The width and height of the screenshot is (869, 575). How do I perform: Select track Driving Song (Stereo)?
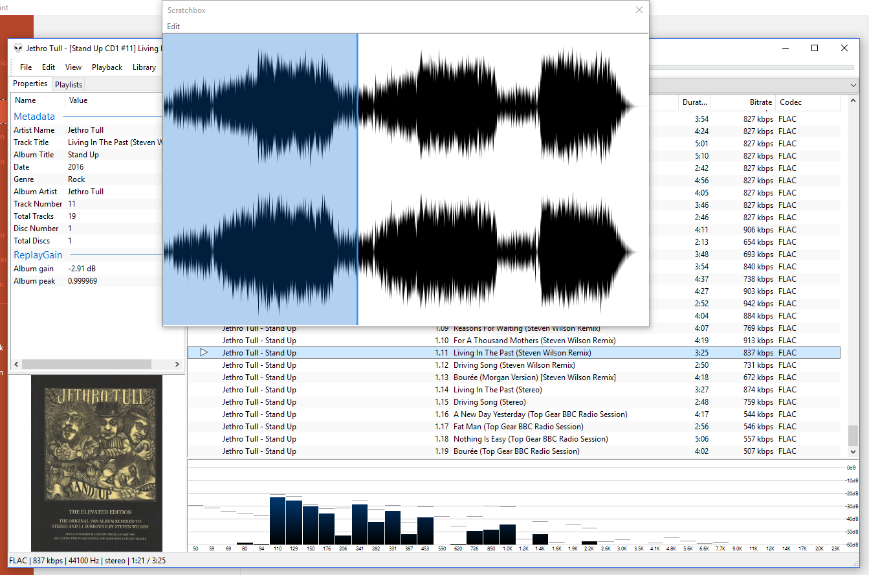[514, 402]
